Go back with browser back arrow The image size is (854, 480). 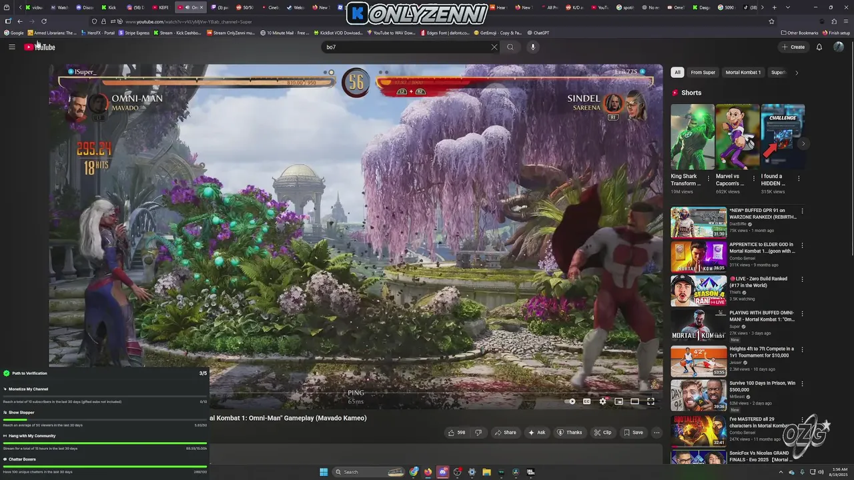point(19,21)
